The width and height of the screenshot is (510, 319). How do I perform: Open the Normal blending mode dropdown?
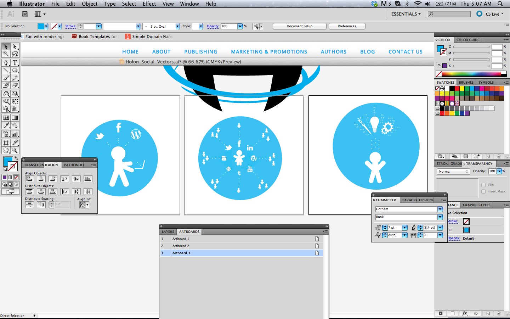click(453, 172)
